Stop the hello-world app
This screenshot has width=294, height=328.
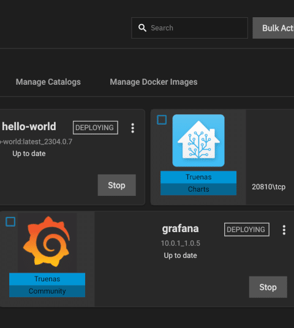pyautogui.click(x=116, y=185)
